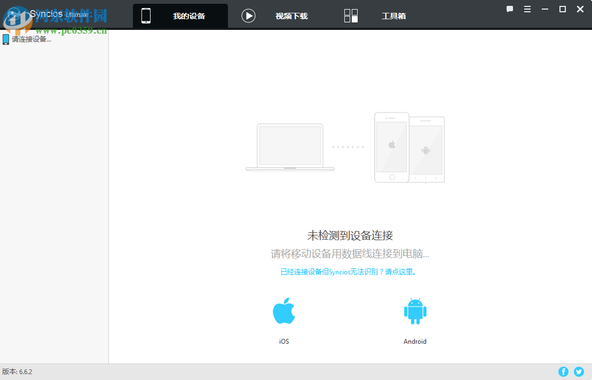Select 请连接设备 entry in the sidebar
The image size is (592, 380).
click(32, 38)
